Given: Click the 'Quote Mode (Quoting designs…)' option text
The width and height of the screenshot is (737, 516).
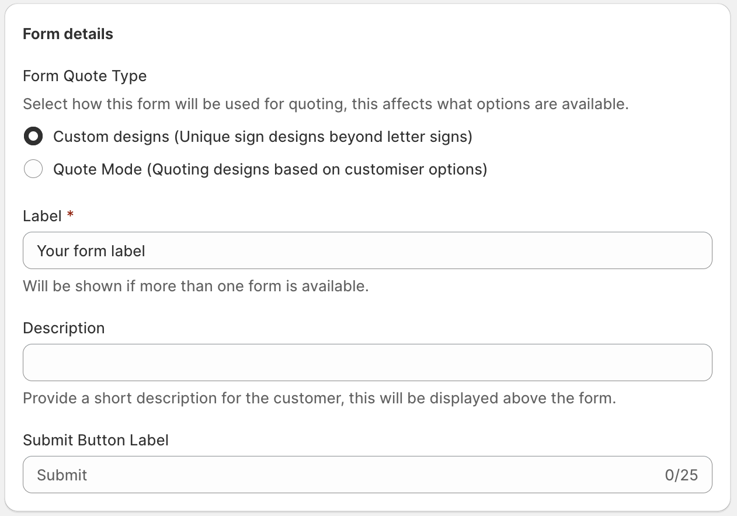Looking at the screenshot, I should [x=270, y=169].
